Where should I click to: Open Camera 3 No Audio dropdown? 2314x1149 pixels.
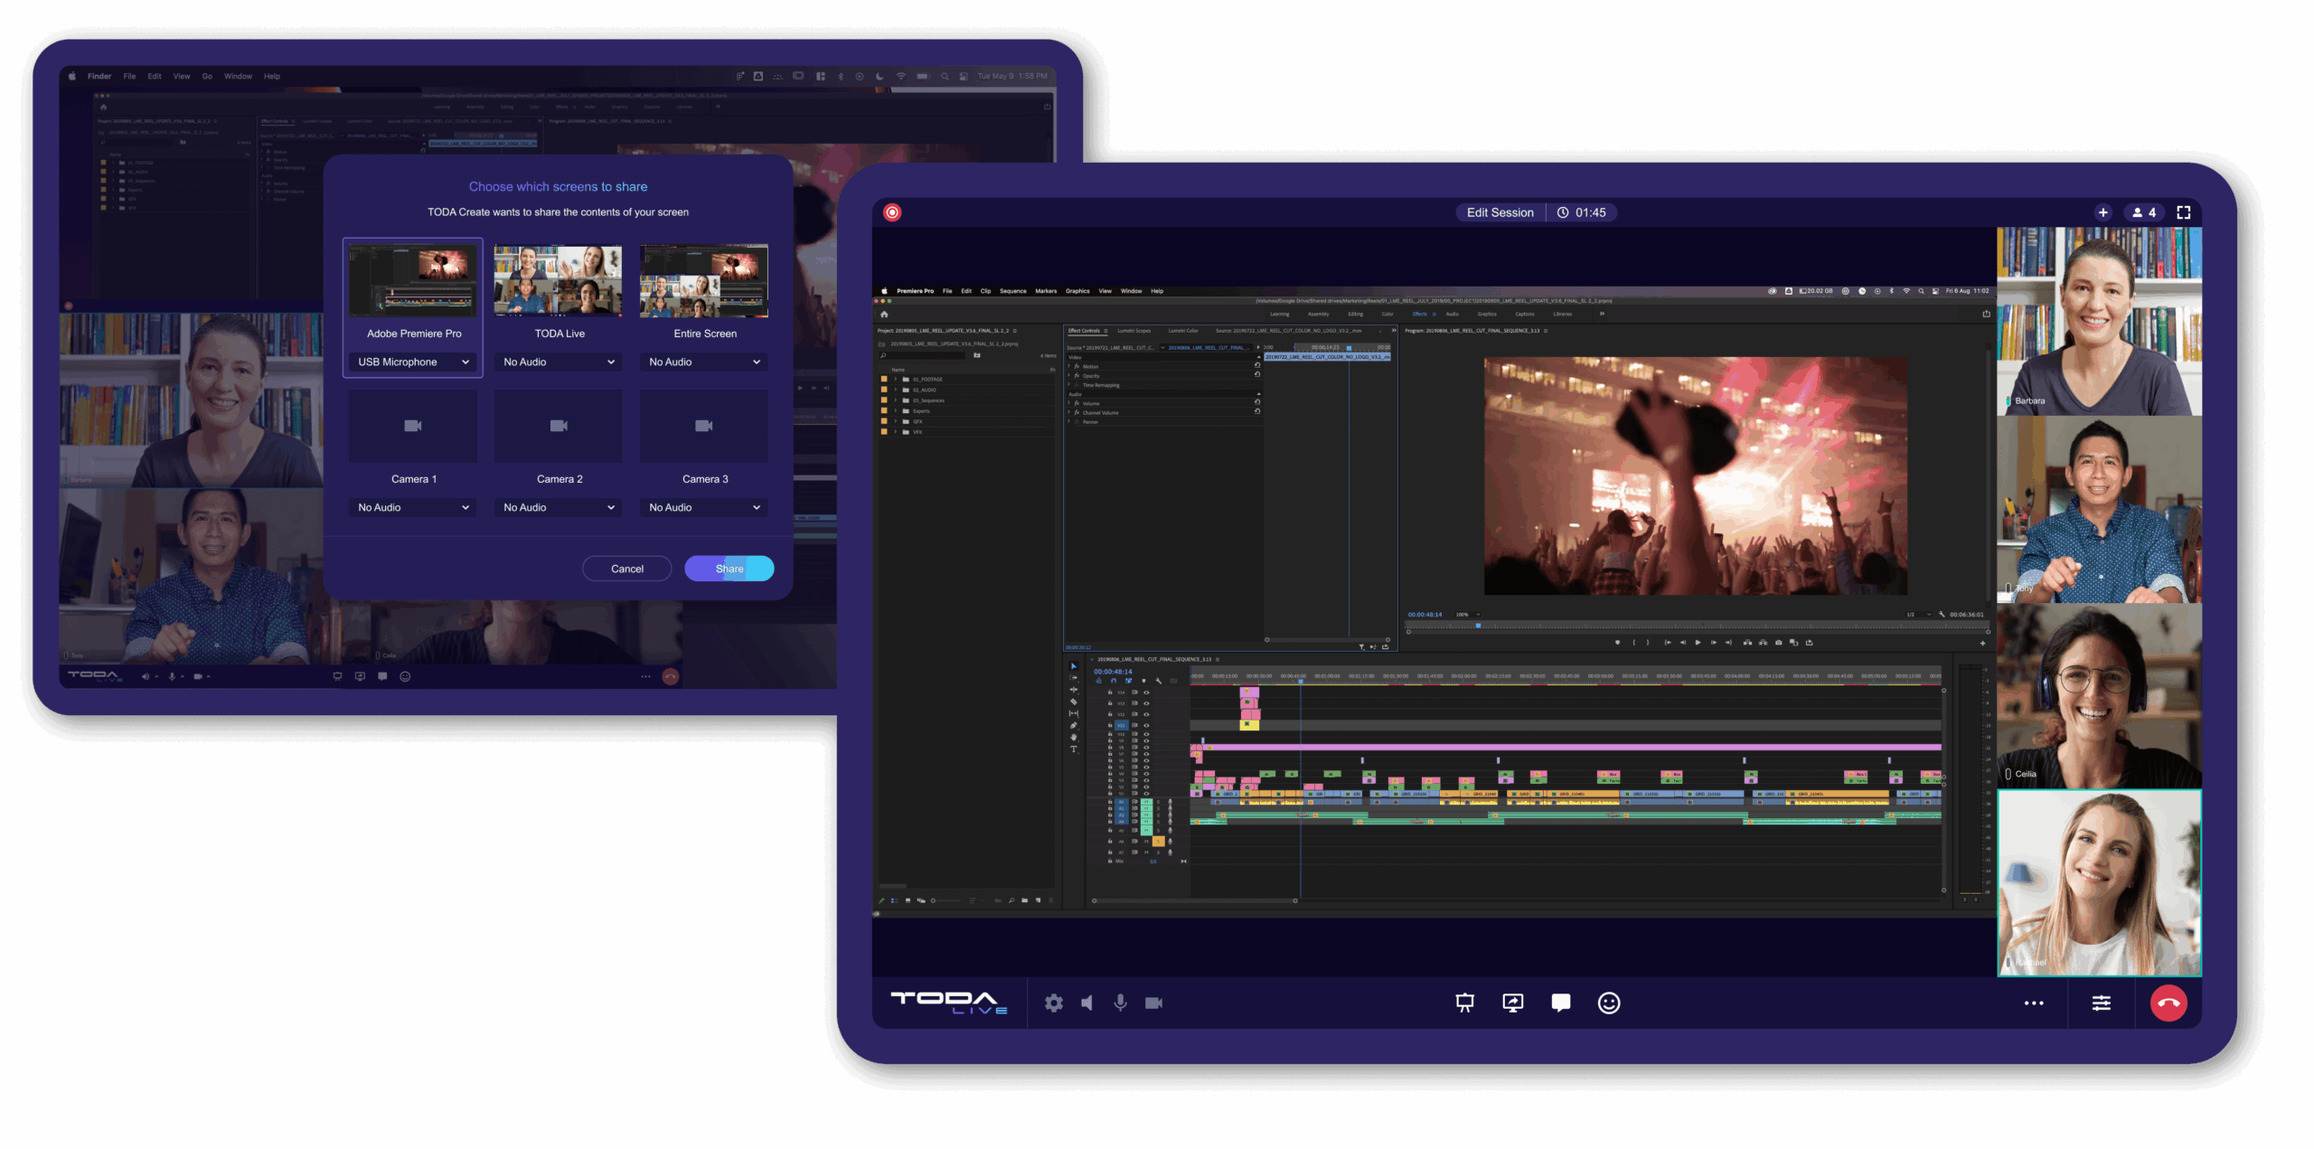(704, 507)
